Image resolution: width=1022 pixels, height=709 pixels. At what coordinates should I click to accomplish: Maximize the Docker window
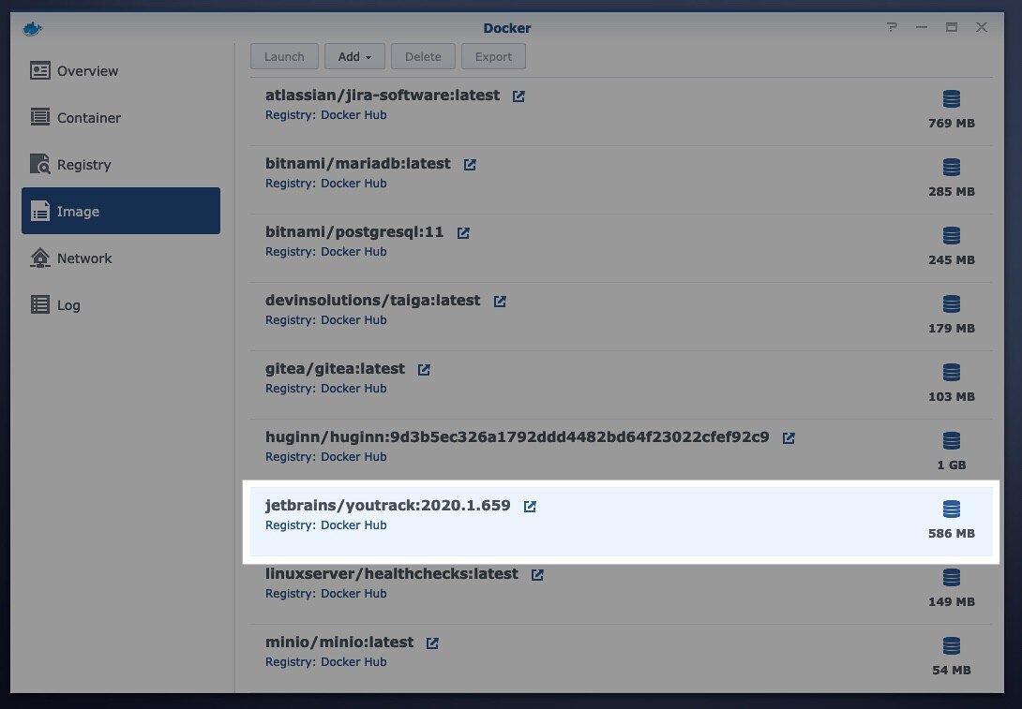point(952,27)
